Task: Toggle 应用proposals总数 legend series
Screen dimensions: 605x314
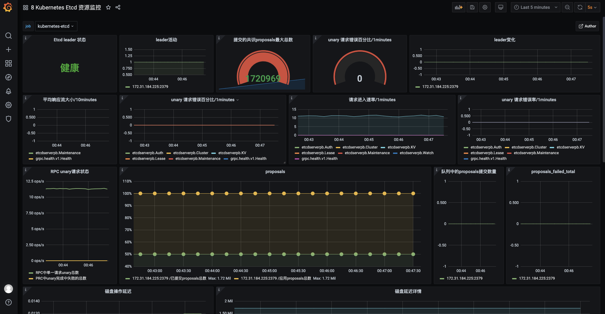Action: click(276, 278)
